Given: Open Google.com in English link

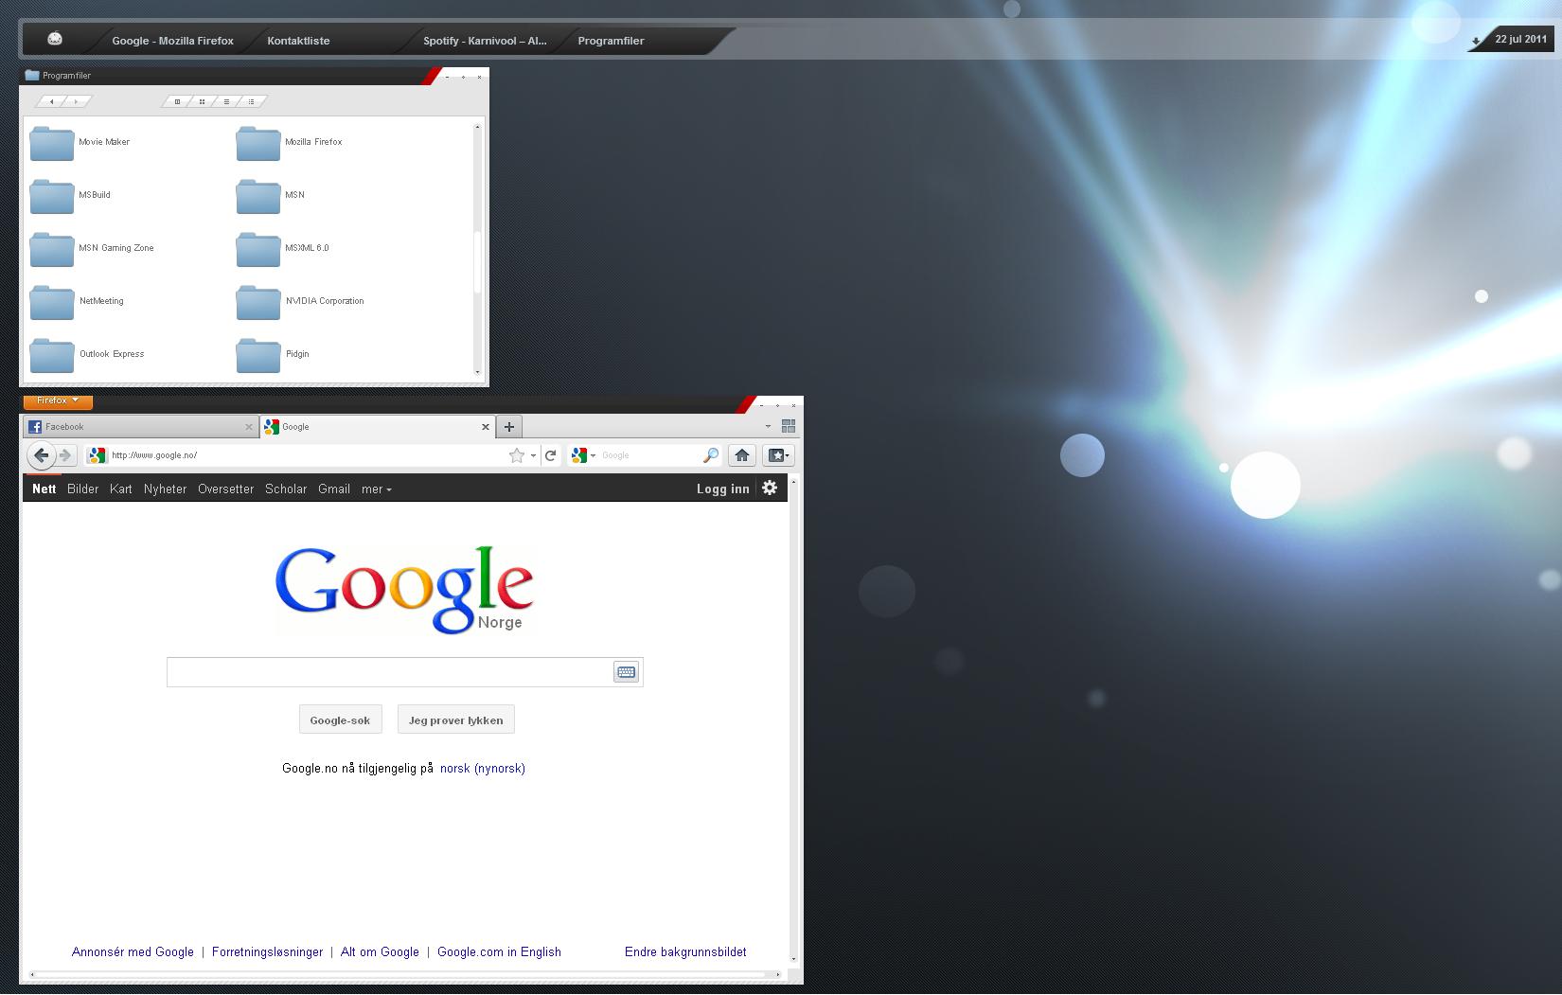Looking at the screenshot, I should click(x=499, y=952).
